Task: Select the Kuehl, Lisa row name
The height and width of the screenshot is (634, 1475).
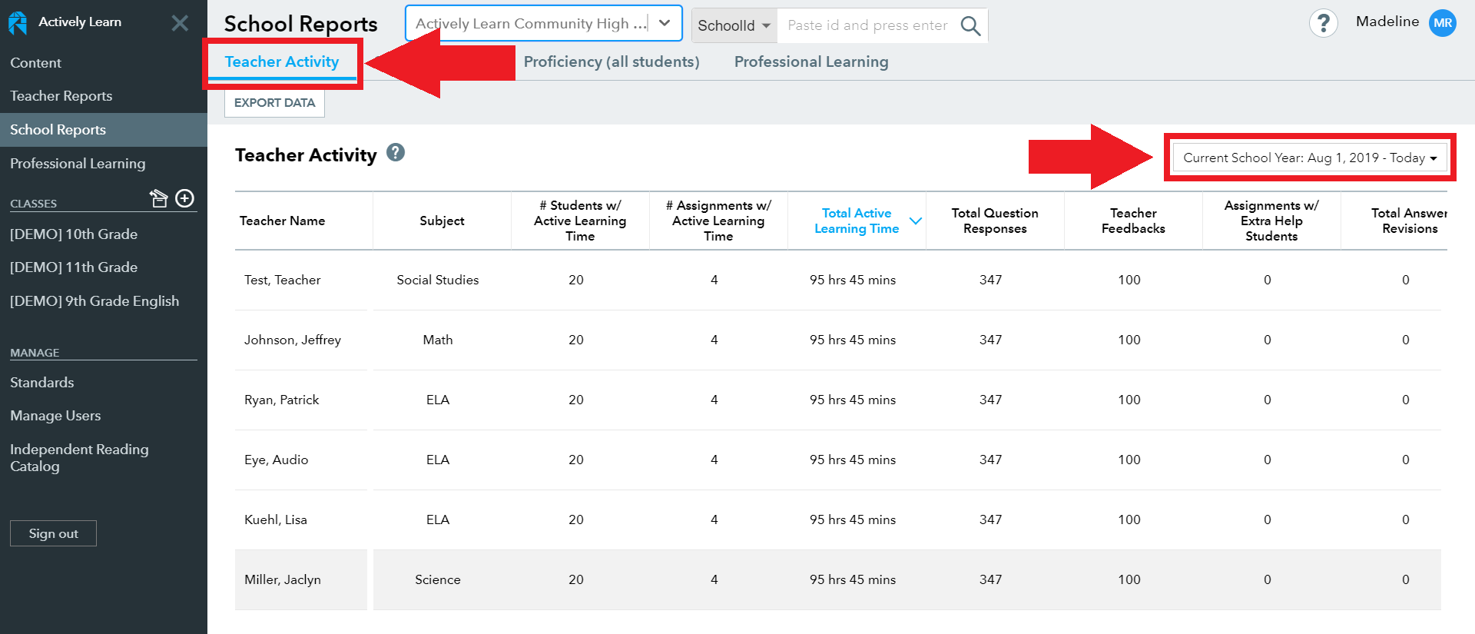Action: tap(275, 519)
